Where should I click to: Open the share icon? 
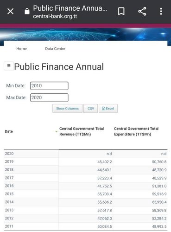point(142,11)
